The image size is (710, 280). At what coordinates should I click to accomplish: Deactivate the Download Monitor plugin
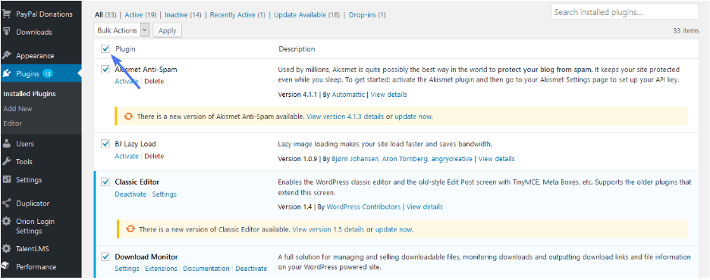251,268
